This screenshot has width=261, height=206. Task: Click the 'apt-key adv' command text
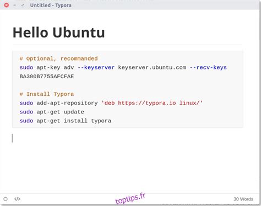click(55, 68)
